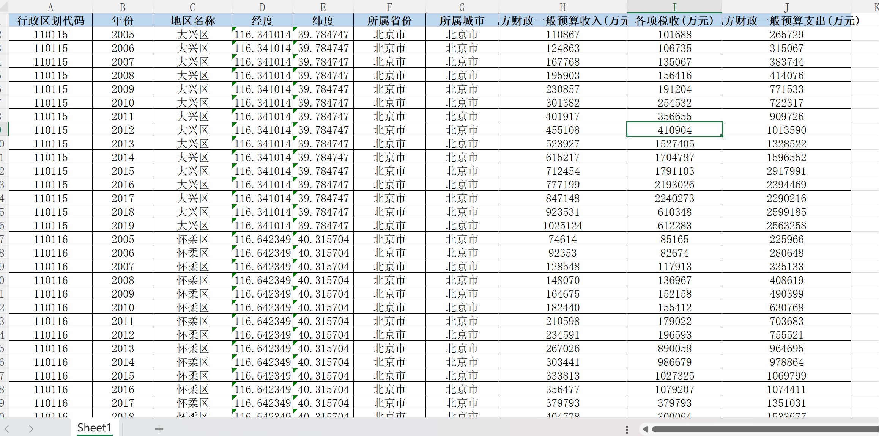
Task: Click horizontal scrollbar left arrow
Action: tap(645, 429)
